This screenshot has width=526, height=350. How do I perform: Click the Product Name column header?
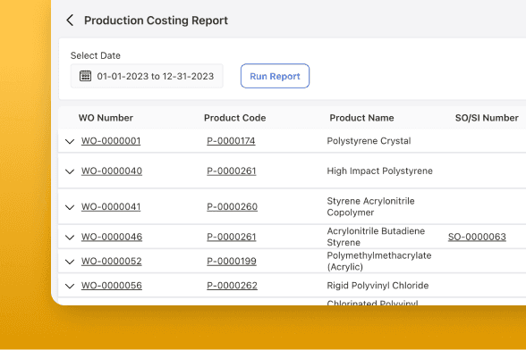coord(361,118)
